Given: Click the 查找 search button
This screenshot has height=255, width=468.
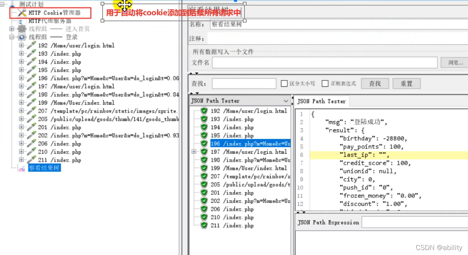Looking at the screenshot, I should pos(375,83).
